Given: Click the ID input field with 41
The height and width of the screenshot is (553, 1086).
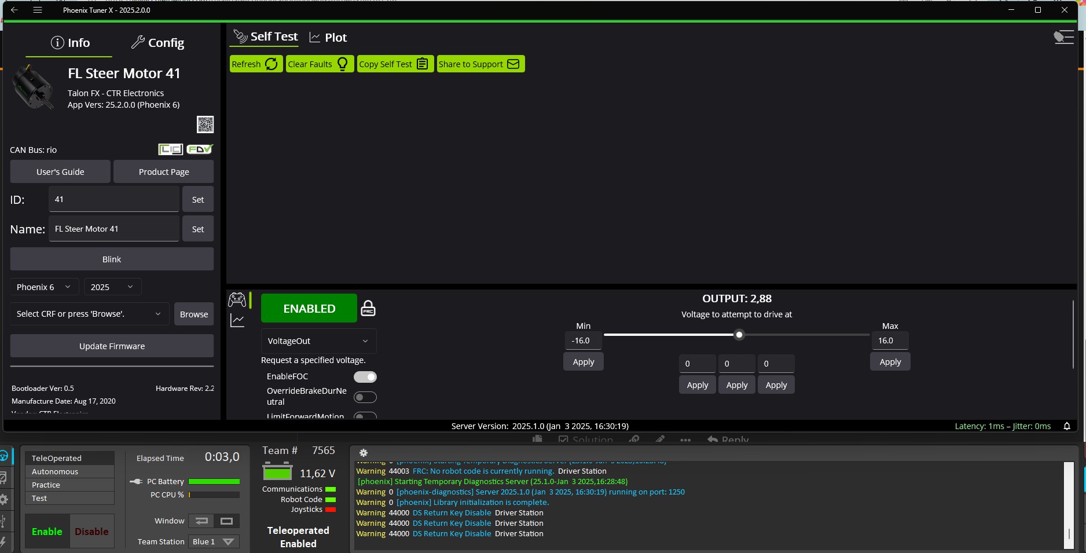Looking at the screenshot, I should (x=114, y=199).
